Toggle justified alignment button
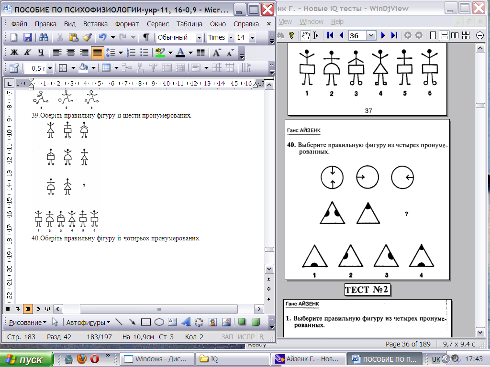490x367 pixels. pos(98,53)
